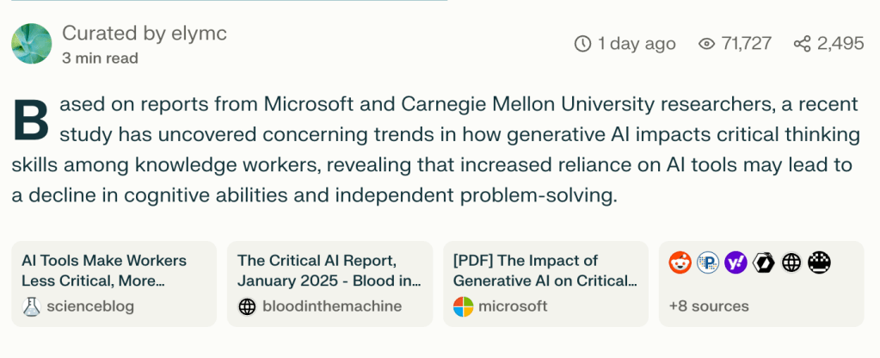
Task: Click the bloodinthemachine globe favicon
Action: (x=247, y=306)
